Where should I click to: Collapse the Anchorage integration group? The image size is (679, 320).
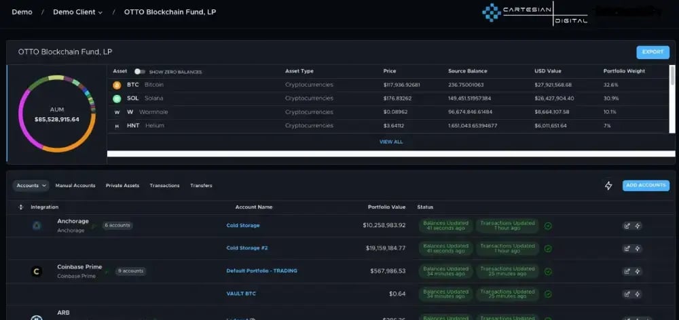coord(94,225)
